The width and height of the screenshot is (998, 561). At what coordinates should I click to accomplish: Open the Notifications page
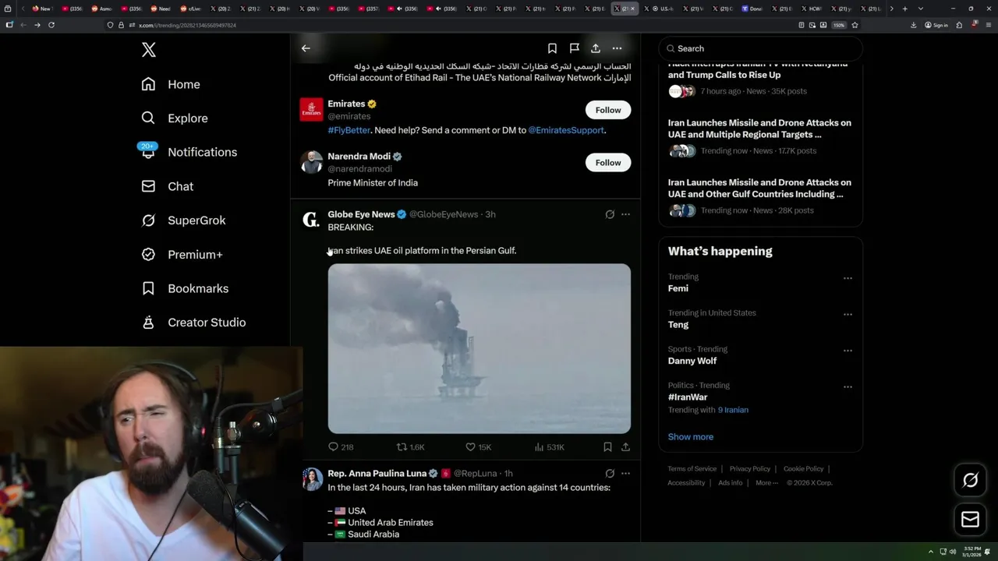coord(189,152)
